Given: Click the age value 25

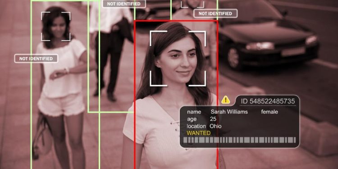Looking at the screenshot, I should [x=213, y=119].
